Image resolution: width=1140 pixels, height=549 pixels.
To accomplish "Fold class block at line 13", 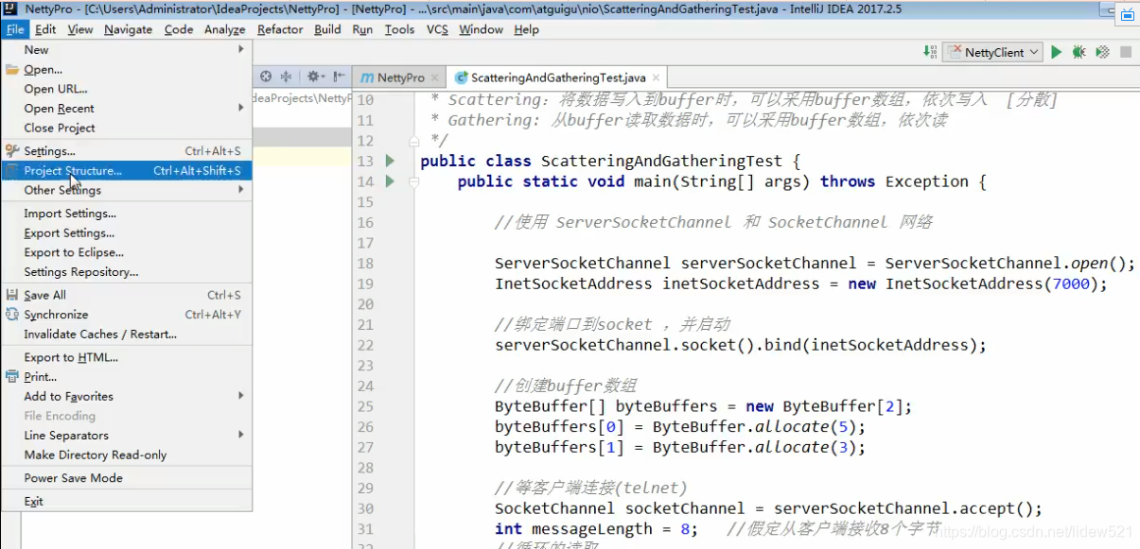I will coord(413,161).
